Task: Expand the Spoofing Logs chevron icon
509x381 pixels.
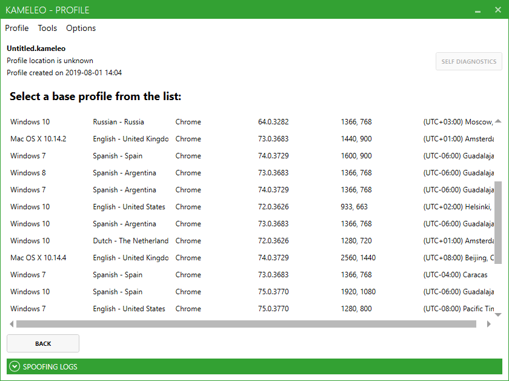Action: coord(15,366)
